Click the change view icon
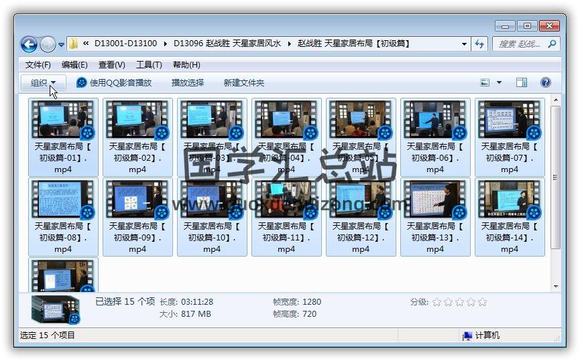This screenshot has height=361, width=580. [x=485, y=82]
